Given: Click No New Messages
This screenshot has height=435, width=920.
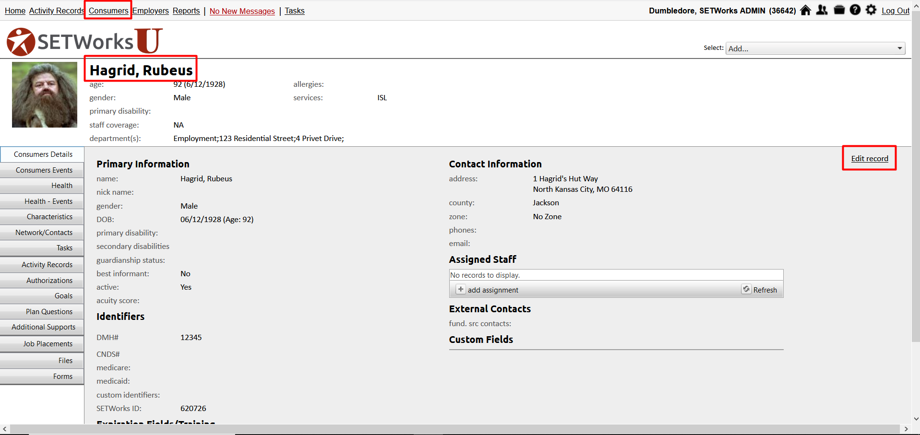Looking at the screenshot, I should pos(242,11).
